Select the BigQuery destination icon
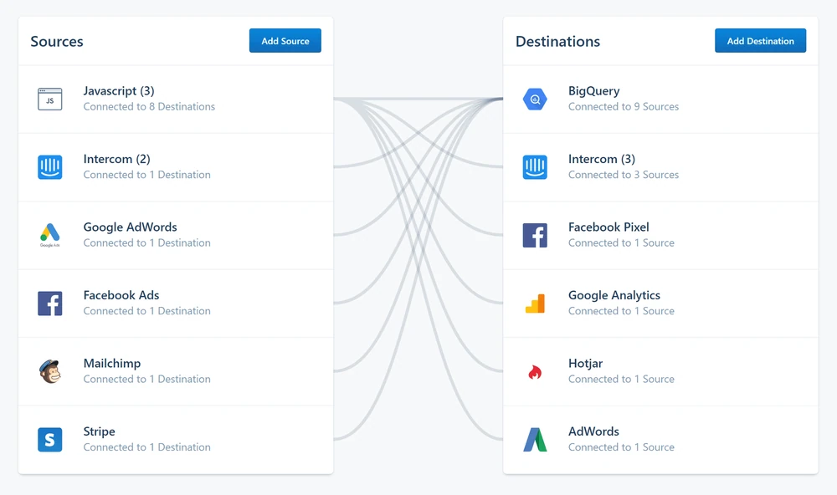 535,100
